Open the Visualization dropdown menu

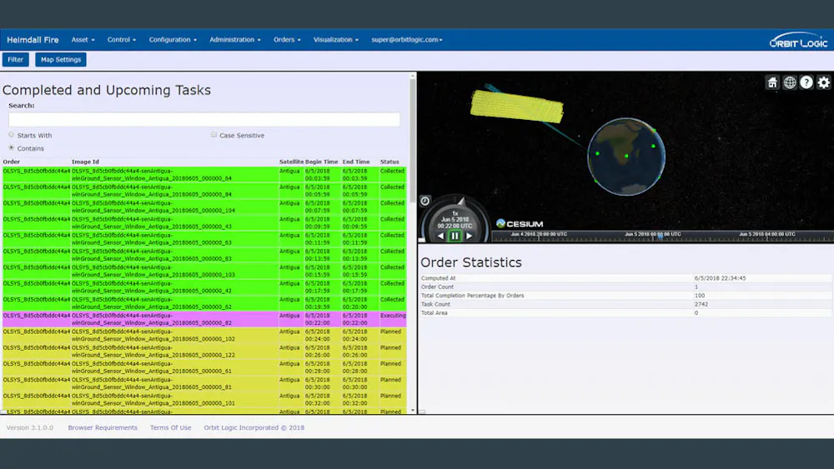[x=335, y=40]
